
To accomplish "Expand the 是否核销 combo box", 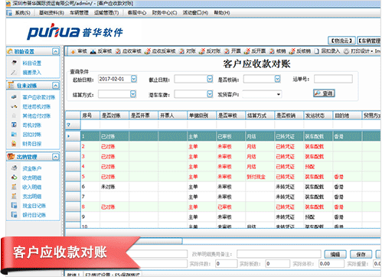I will [278, 79].
